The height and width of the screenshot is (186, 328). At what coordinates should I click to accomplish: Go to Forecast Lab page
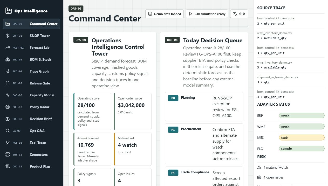click(32, 48)
